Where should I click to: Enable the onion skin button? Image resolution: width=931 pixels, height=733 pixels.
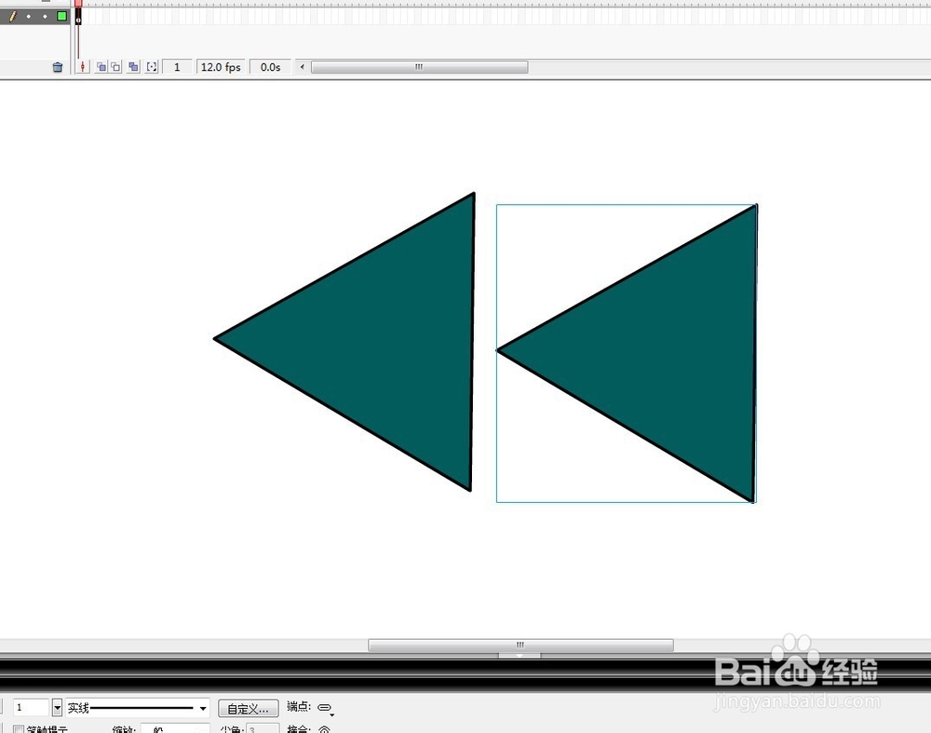(x=101, y=67)
